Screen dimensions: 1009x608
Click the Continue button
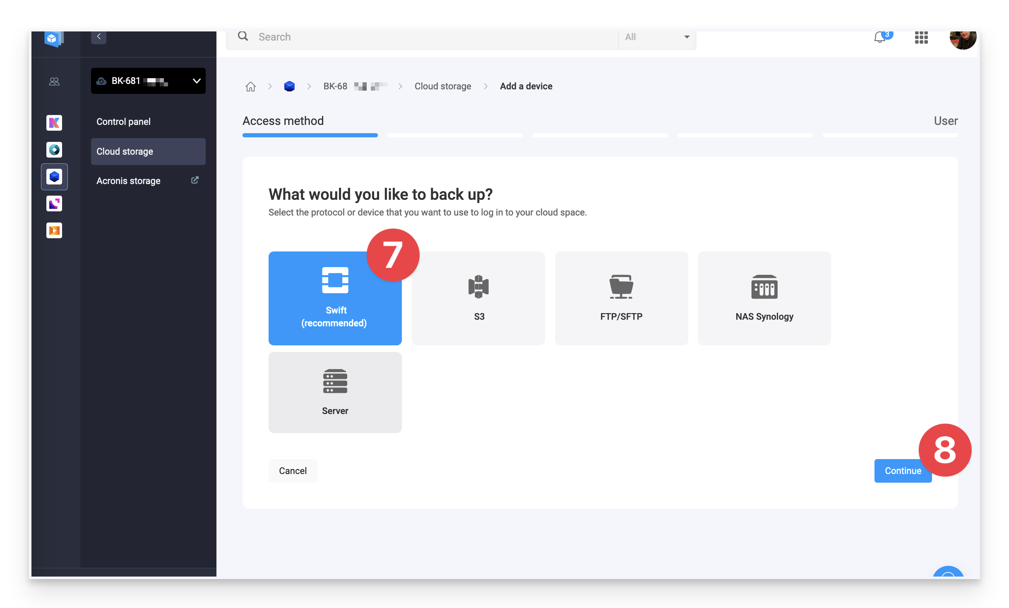click(903, 471)
